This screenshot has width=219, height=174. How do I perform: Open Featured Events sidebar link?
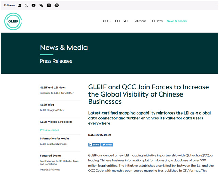click(x=50, y=156)
